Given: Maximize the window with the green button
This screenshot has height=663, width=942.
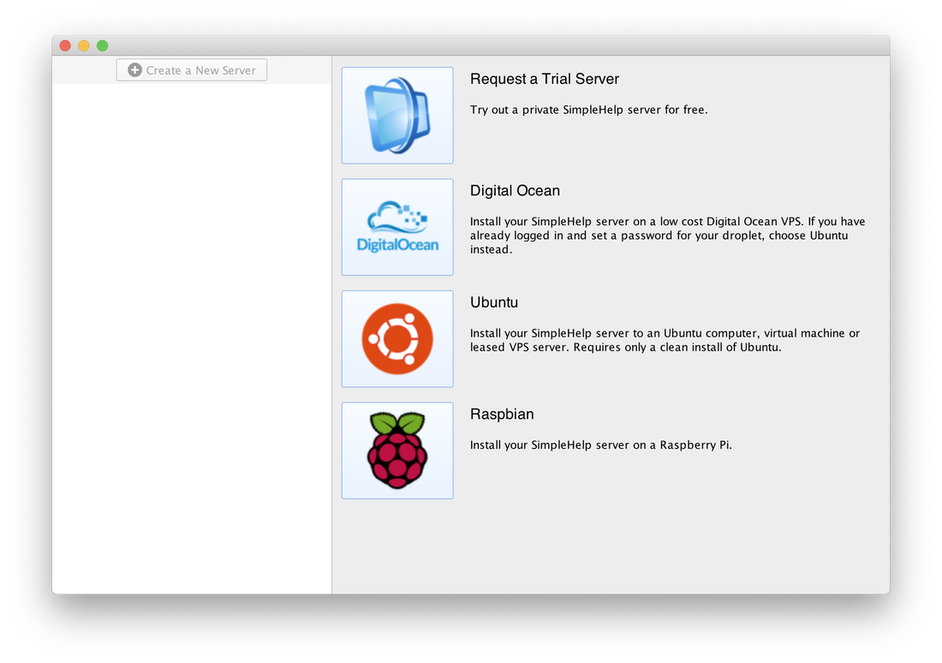Looking at the screenshot, I should [x=103, y=45].
